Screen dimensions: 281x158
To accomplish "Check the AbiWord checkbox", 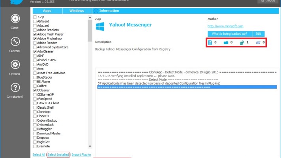I will click(x=35, y=21).
